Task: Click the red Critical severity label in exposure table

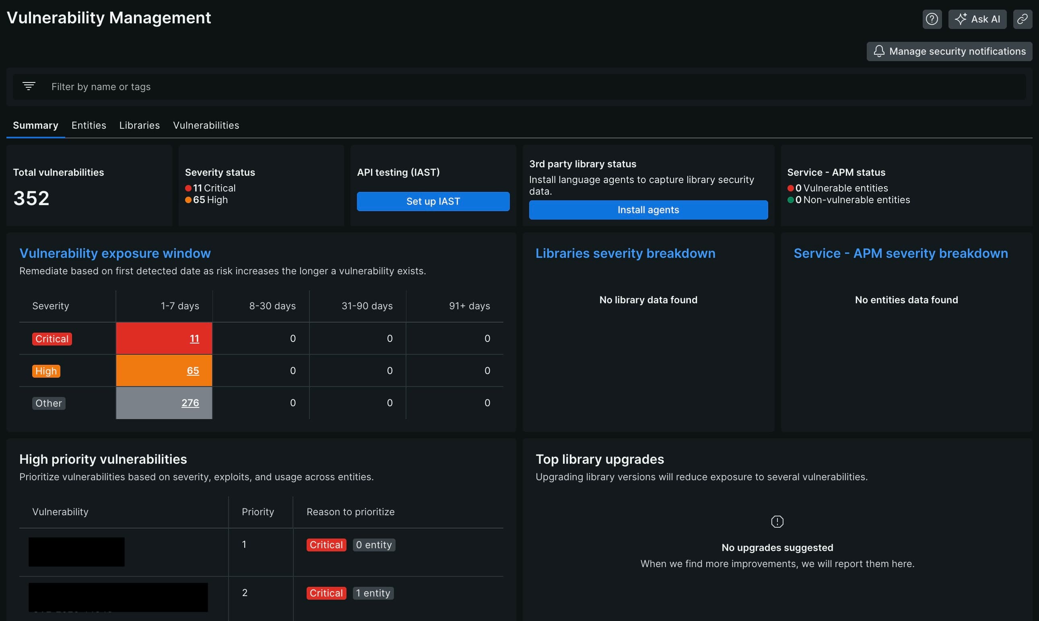Action: [x=52, y=339]
